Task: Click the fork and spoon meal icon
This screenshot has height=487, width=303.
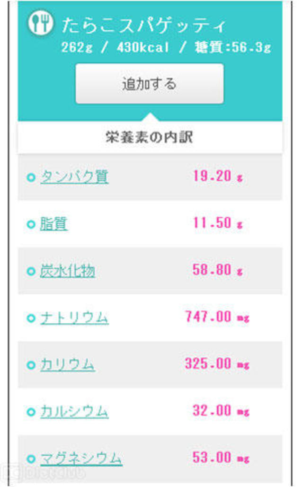Action: [40, 23]
